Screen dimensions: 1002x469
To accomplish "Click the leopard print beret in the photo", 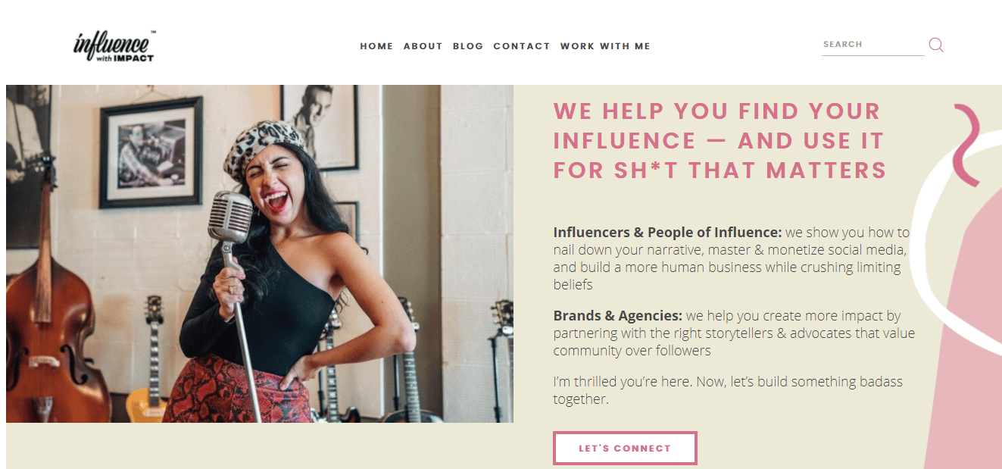I will click(x=264, y=147).
